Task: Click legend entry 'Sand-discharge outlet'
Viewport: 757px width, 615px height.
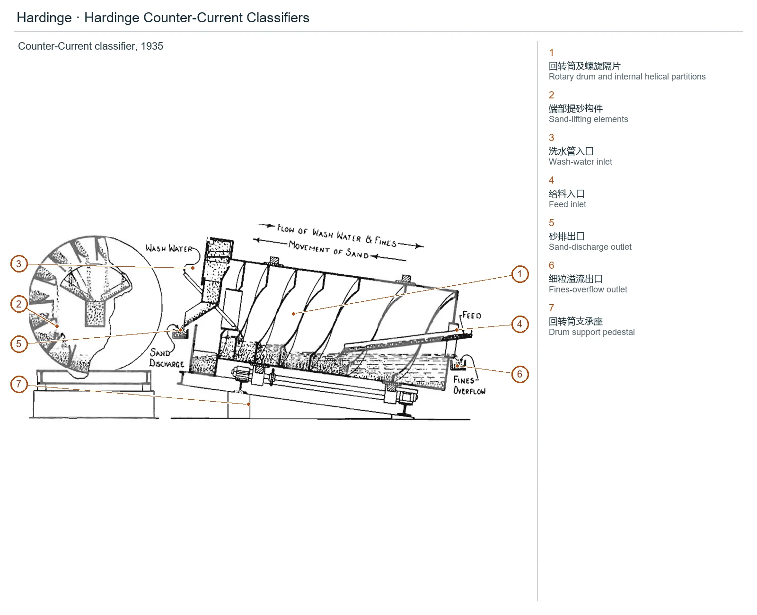Action: (590, 247)
